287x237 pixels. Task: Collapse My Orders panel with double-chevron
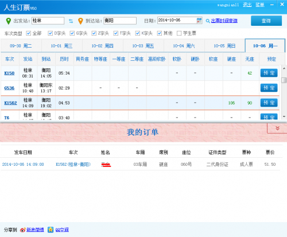click(277, 128)
